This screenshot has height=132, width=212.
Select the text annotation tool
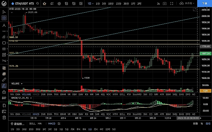point(4,25)
